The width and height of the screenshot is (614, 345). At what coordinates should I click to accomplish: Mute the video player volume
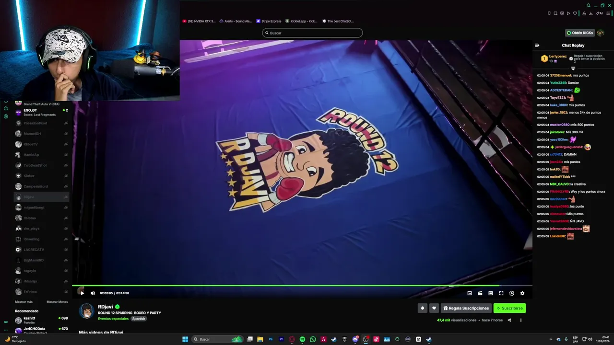93,293
